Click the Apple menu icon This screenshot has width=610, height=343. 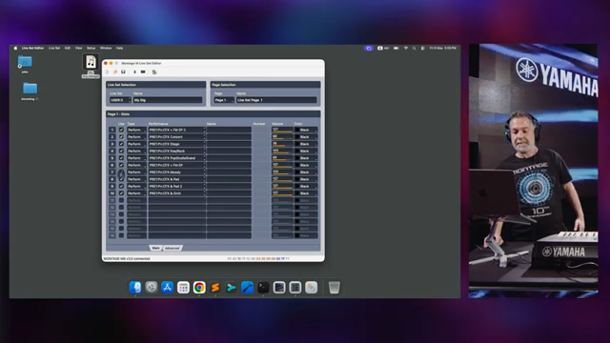point(15,49)
